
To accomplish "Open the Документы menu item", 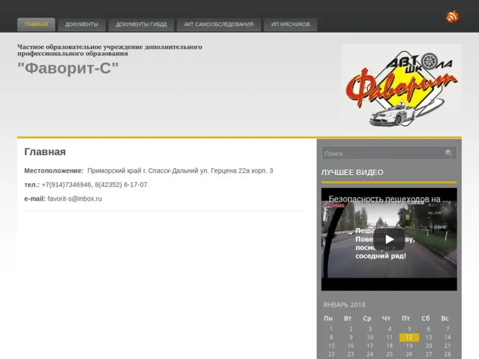I will click(x=82, y=24).
